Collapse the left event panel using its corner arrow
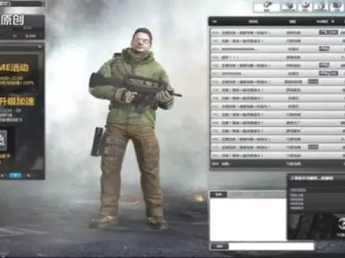This screenshot has width=345, height=258. [x=40, y=47]
